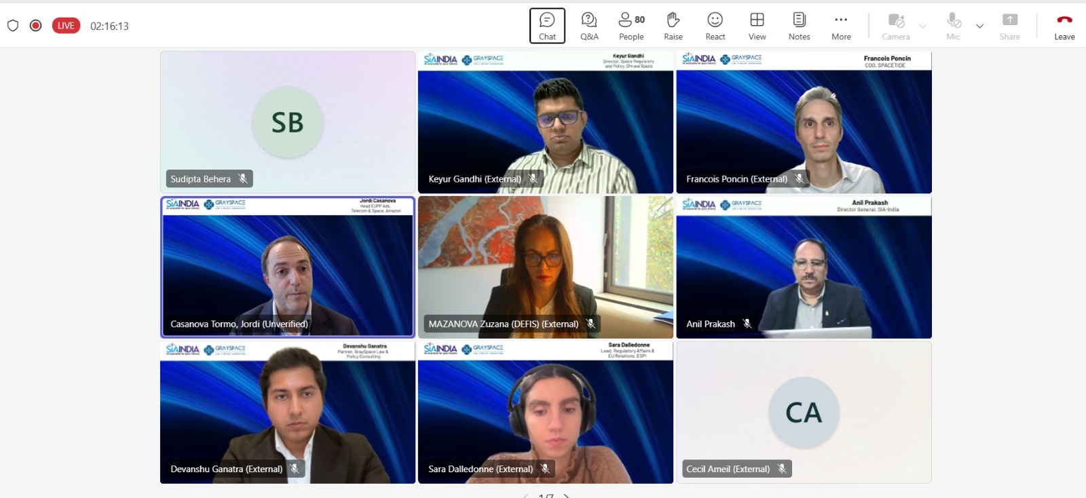The height and width of the screenshot is (498, 1086).
Task: Select Keyur Gandhi's video tile
Action: tap(545, 122)
